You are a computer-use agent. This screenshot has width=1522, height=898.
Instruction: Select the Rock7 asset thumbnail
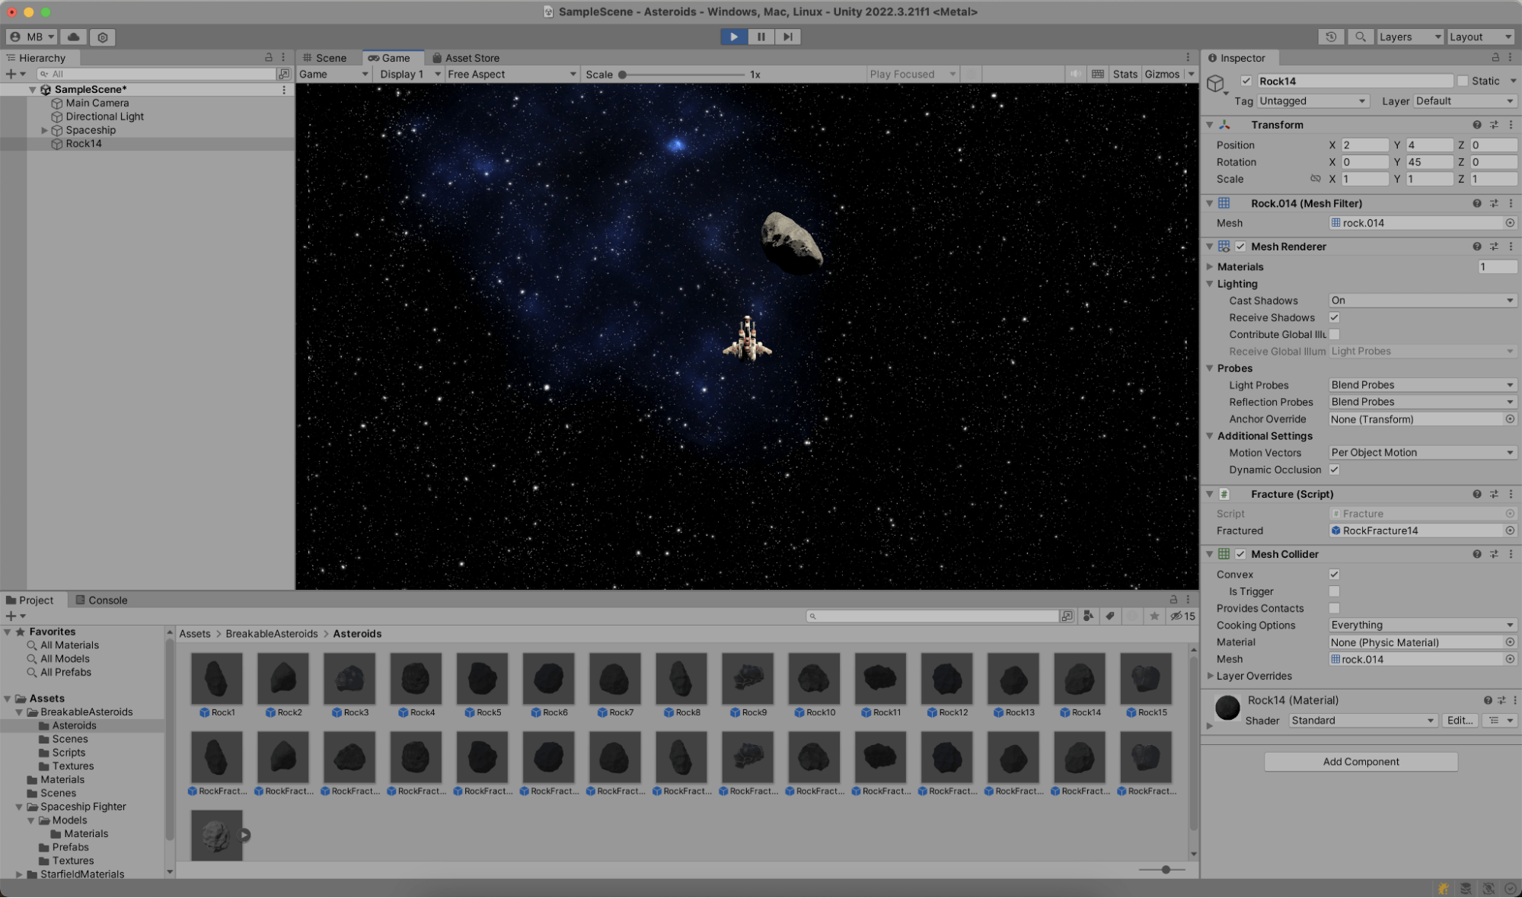pyautogui.click(x=614, y=677)
